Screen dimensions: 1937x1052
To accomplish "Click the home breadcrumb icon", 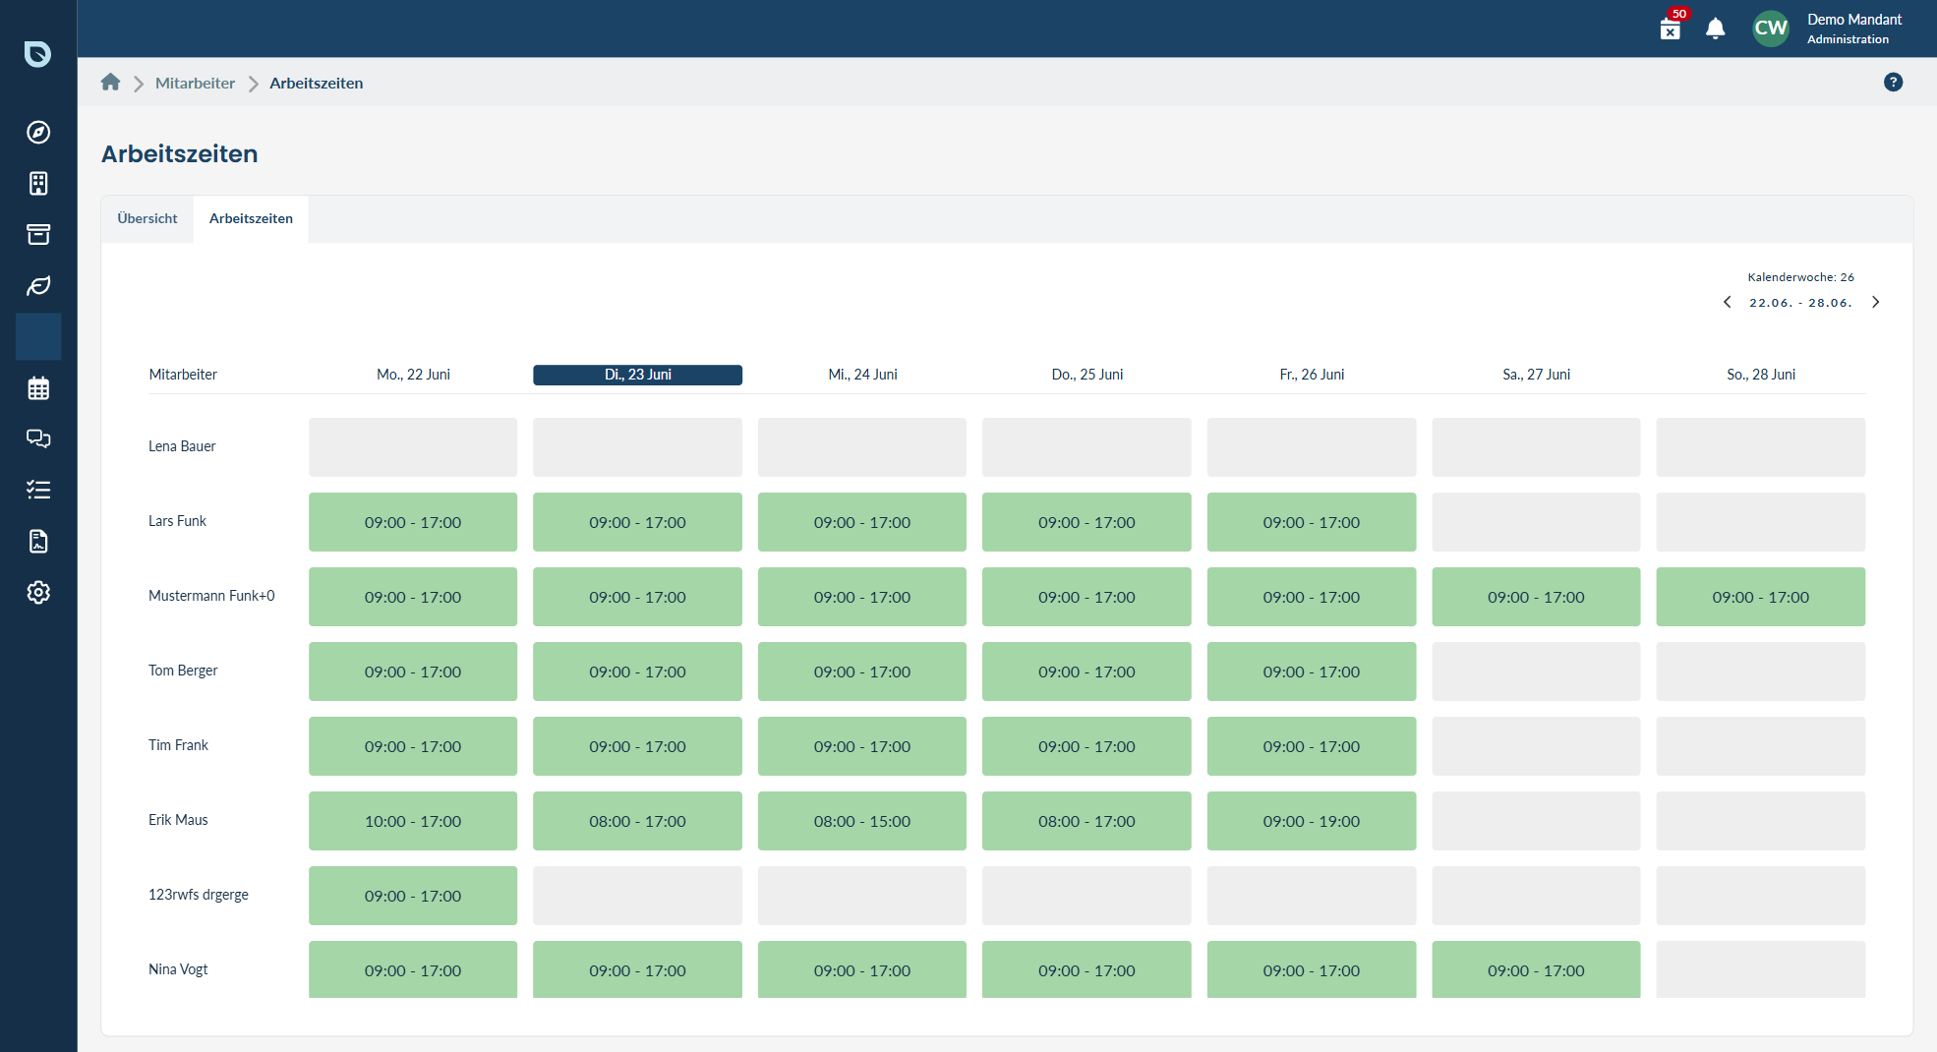I will pos(110,83).
